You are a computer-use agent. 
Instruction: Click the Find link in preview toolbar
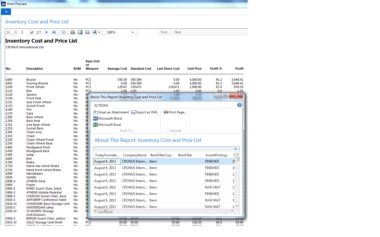164,32
